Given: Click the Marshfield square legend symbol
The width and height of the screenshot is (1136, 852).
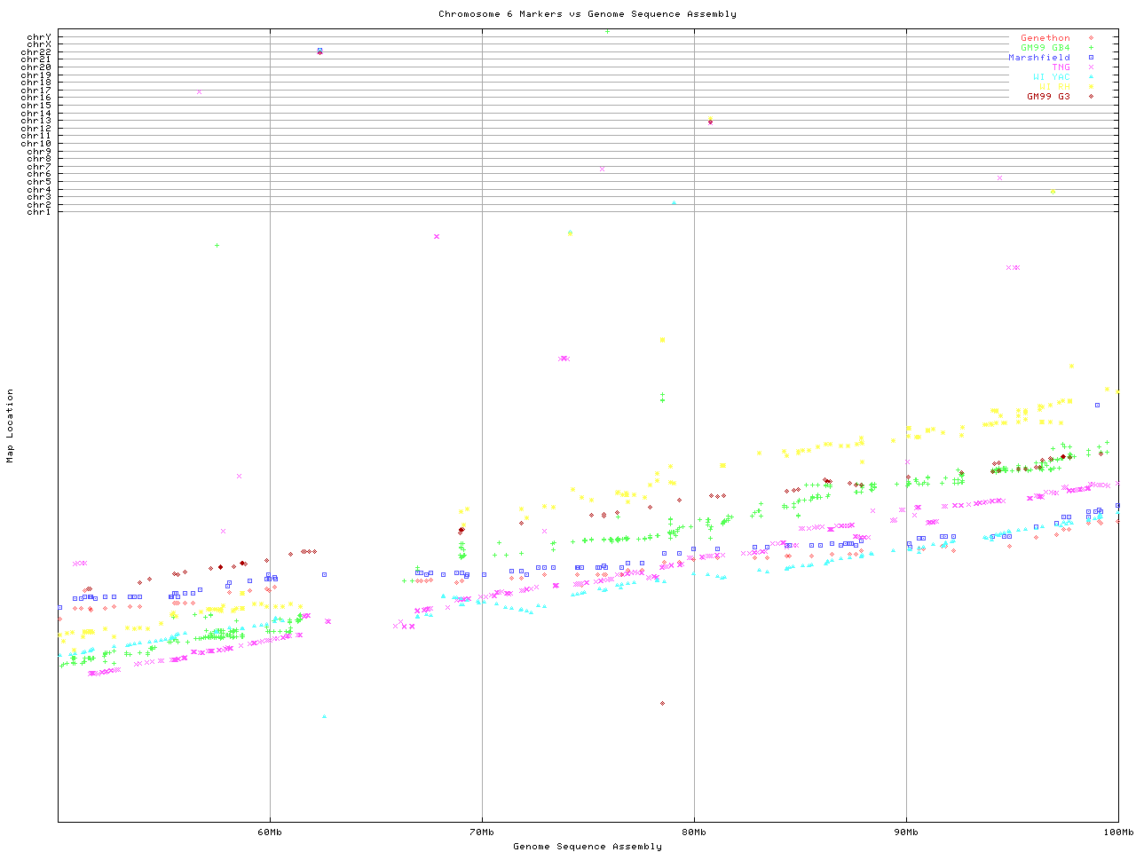Looking at the screenshot, I should click(1091, 58).
